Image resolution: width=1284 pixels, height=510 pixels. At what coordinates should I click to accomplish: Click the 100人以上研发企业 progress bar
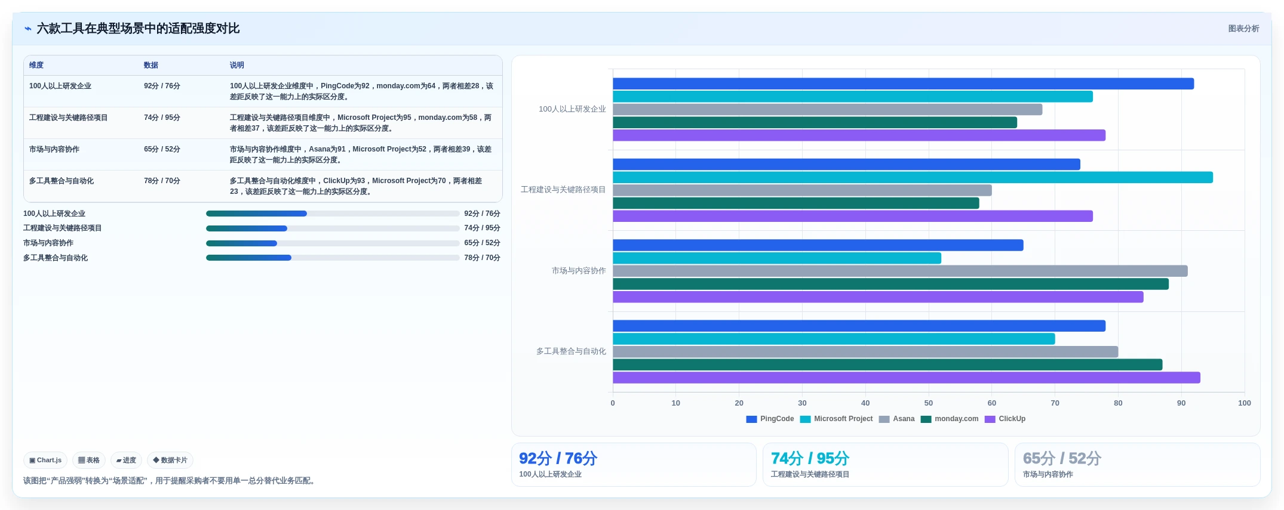[x=333, y=214]
